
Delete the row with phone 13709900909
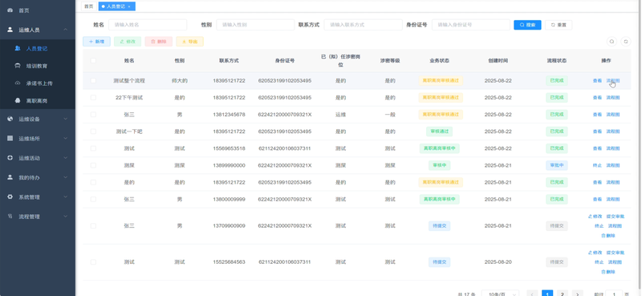pos(608,236)
